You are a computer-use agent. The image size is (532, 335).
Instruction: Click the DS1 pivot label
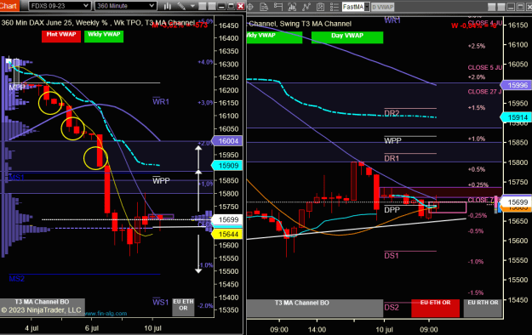coord(392,255)
